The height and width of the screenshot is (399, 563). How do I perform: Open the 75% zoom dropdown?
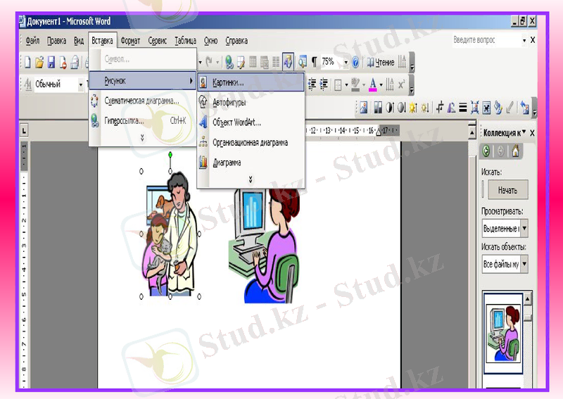(346, 63)
